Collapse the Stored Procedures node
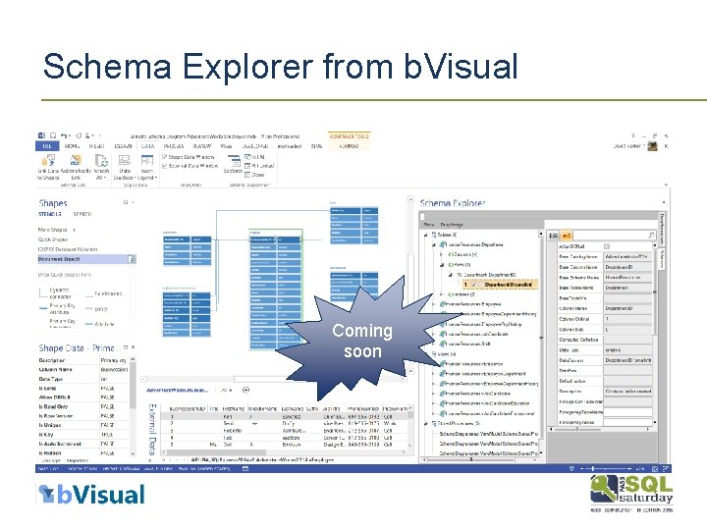 click(x=425, y=424)
